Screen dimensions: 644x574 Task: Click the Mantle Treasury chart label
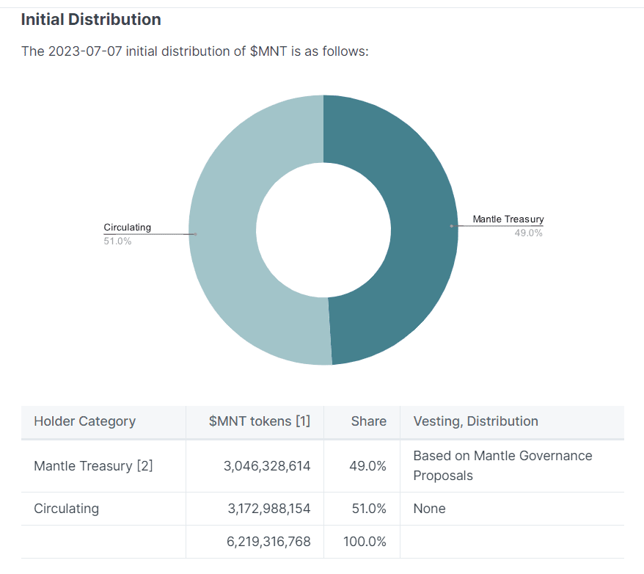coord(508,219)
